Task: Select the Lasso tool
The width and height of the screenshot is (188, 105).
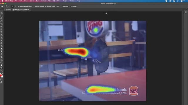Action: coord(1,18)
